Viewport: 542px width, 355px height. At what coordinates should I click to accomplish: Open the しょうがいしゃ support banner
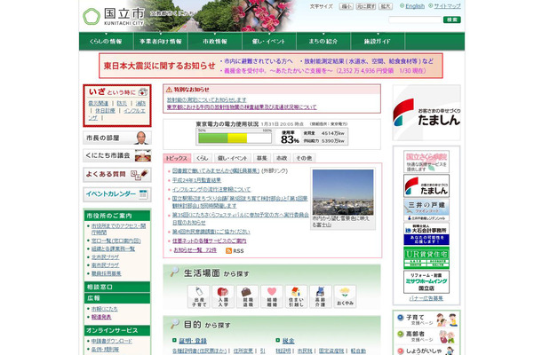(426, 351)
